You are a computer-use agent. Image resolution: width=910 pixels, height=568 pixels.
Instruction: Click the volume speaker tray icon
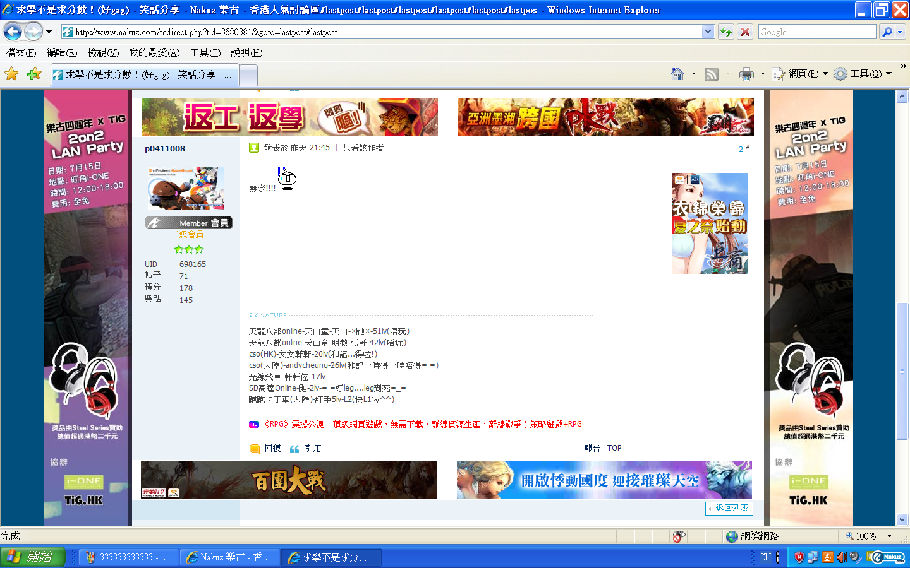[x=842, y=557]
